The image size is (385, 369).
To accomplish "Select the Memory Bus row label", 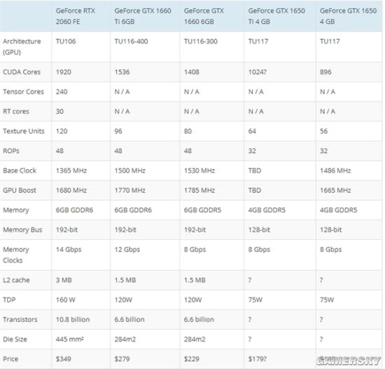I will (x=22, y=229).
